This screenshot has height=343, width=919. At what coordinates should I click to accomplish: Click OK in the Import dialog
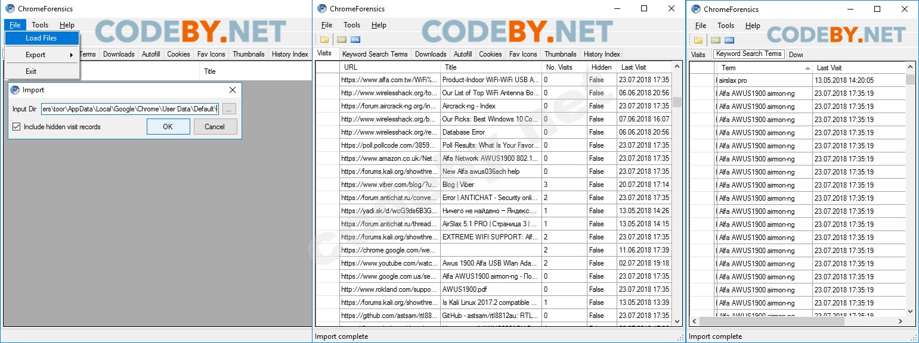click(168, 126)
